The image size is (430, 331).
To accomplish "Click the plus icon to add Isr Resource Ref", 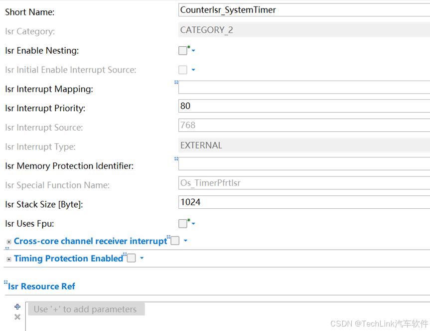I will 17,307.
